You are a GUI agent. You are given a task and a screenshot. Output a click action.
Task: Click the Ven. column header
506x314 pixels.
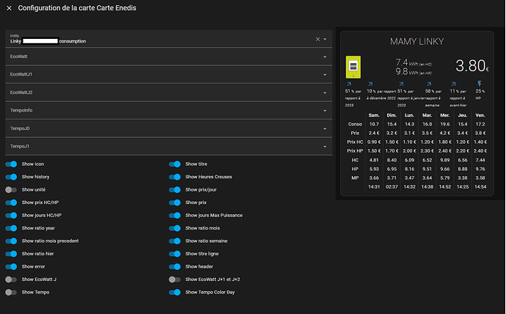[x=480, y=115]
